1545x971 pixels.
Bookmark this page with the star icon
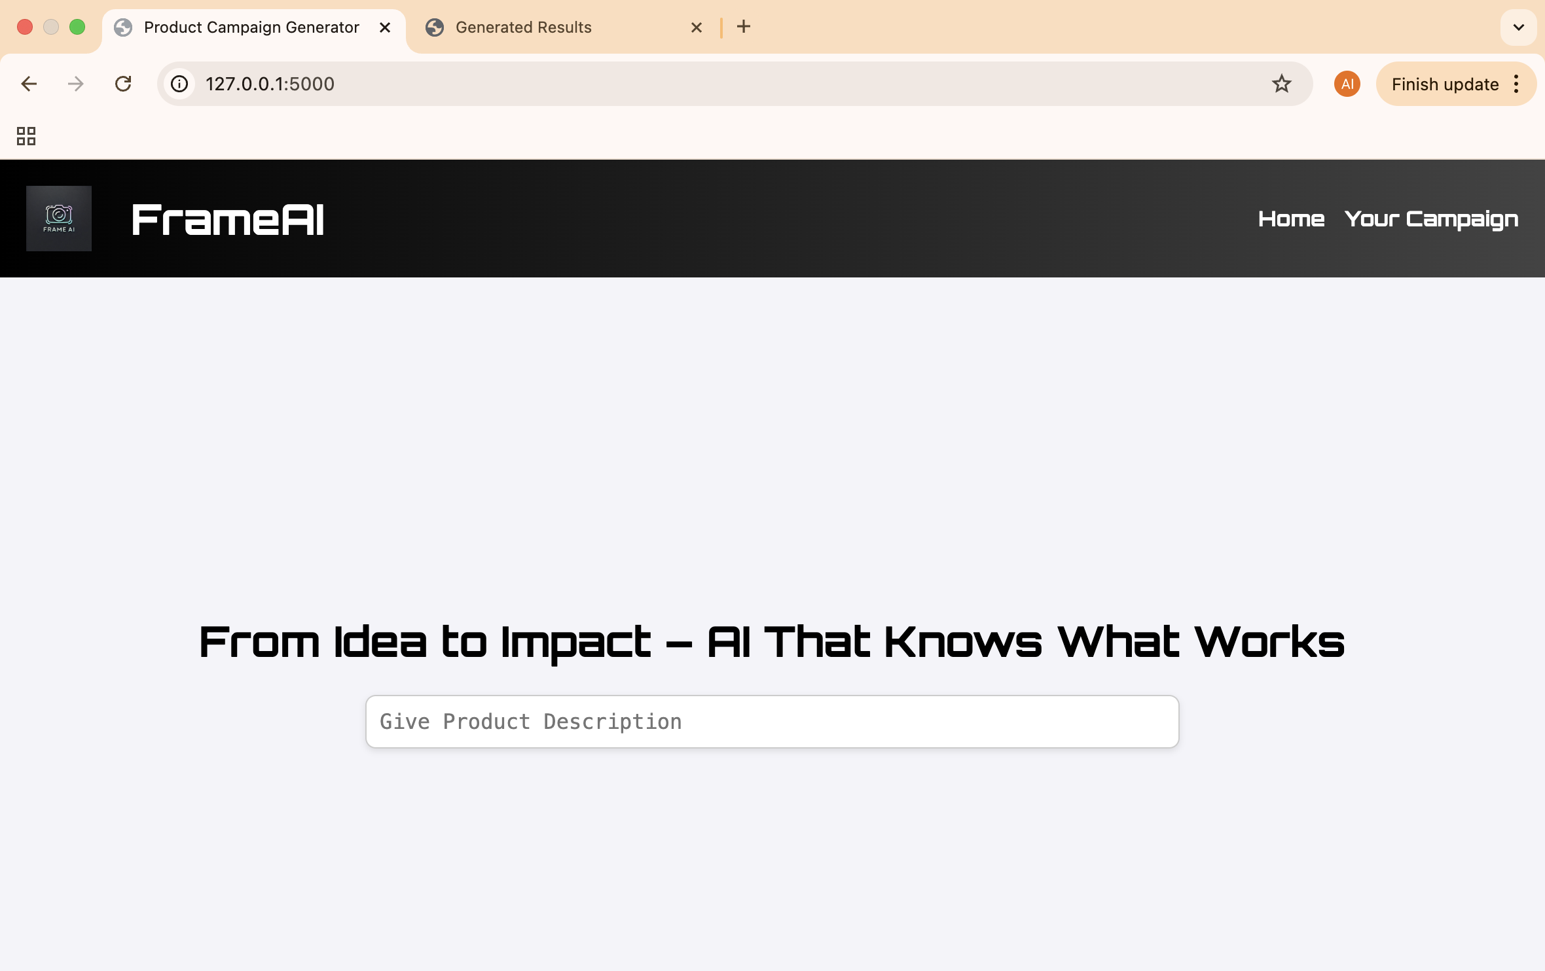[x=1281, y=84]
